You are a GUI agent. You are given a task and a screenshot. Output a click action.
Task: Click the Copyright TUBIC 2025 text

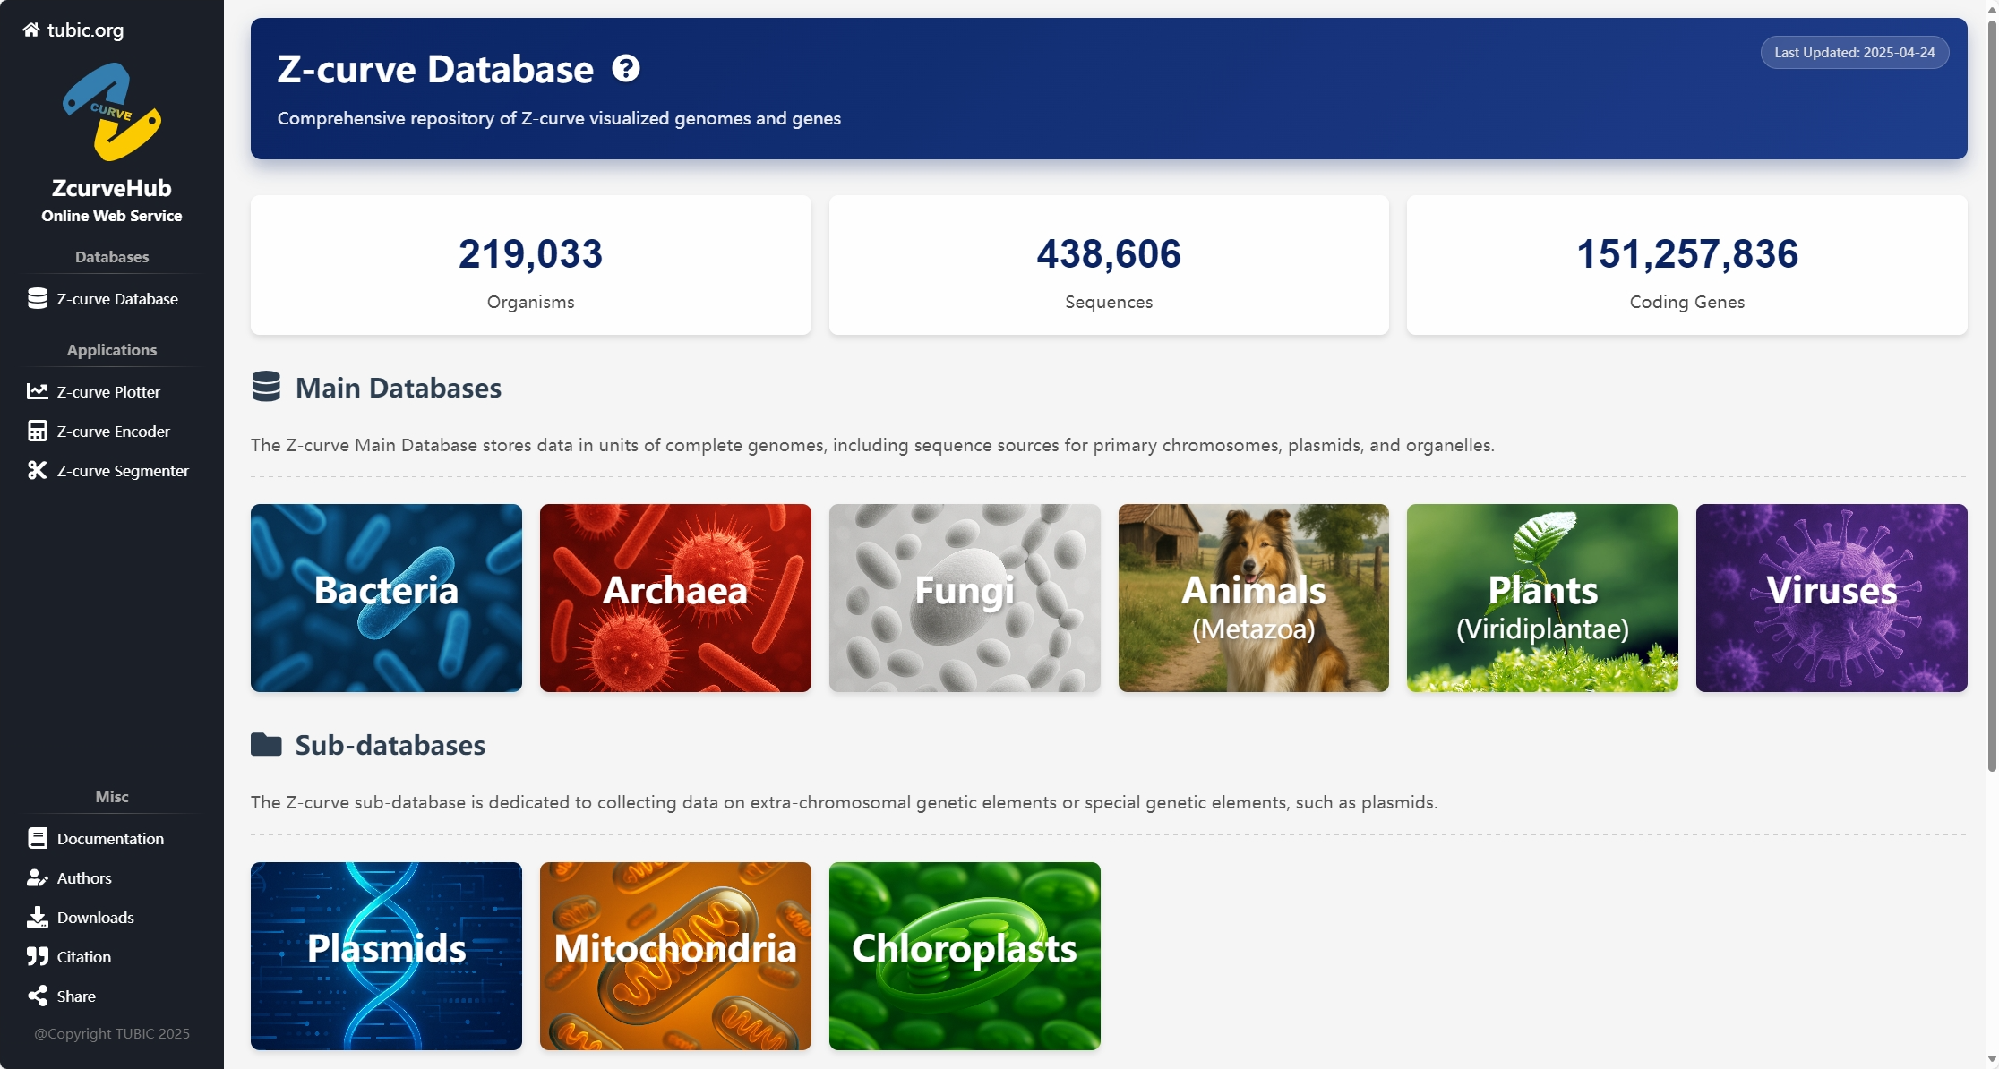112,1033
